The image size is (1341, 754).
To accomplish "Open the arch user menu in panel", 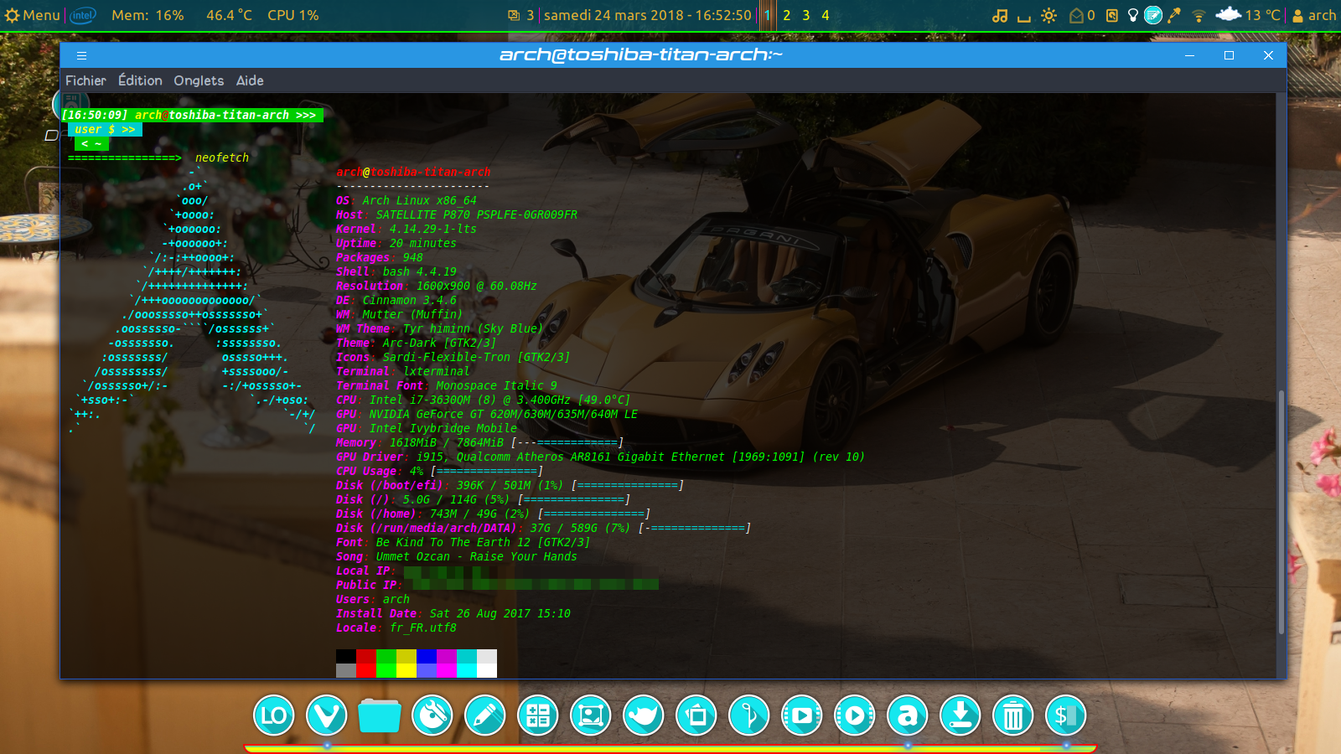I will coord(1314,15).
